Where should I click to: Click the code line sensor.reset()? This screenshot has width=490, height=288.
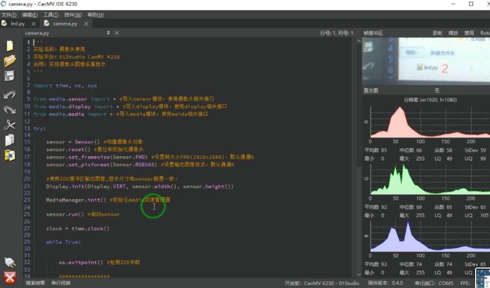point(68,149)
